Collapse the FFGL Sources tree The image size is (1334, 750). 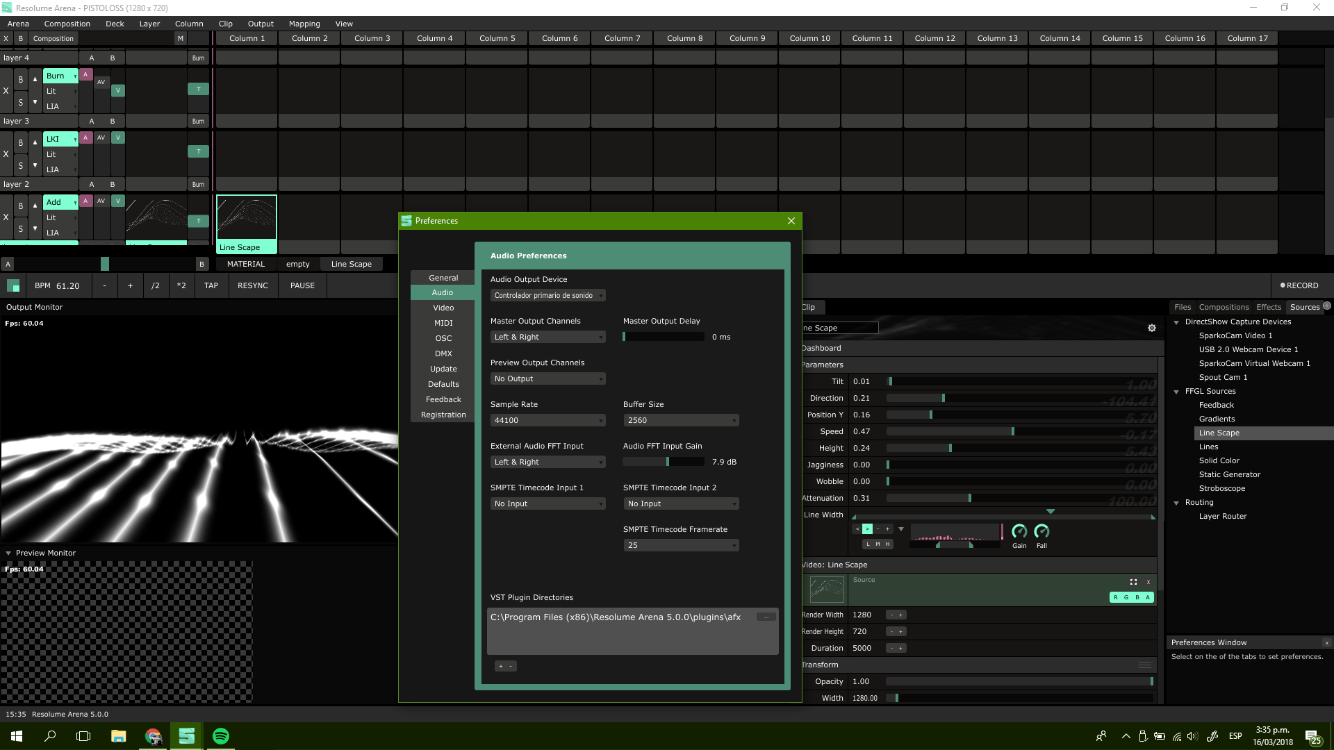point(1176,392)
